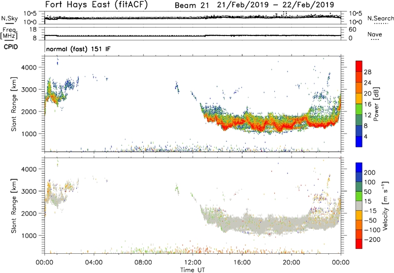
Task: Click the bright blue lowest power color segment
Action: tap(359, 141)
